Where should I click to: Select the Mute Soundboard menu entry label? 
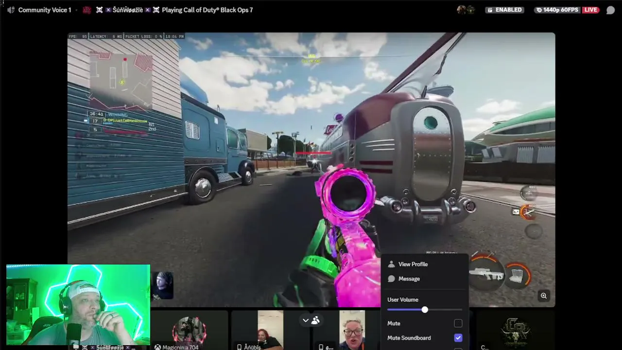(x=409, y=338)
